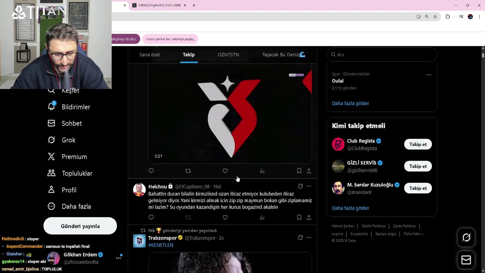485x273 pixels.
Task: View analytics of Heichou's post
Action: pyautogui.click(x=262, y=217)
